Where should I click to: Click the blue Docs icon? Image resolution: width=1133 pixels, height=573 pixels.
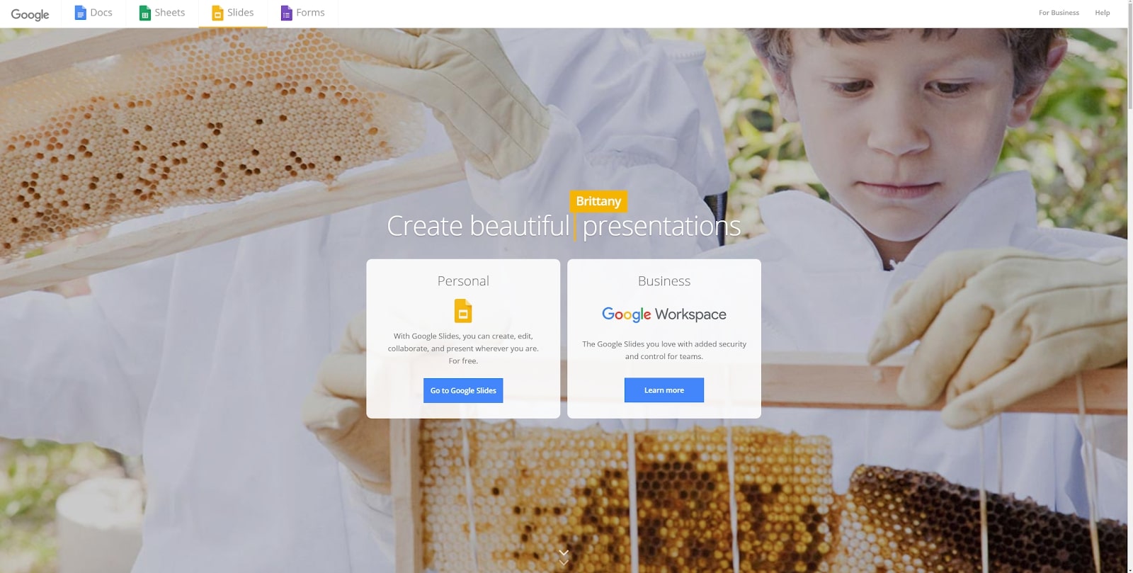point(80,13)
